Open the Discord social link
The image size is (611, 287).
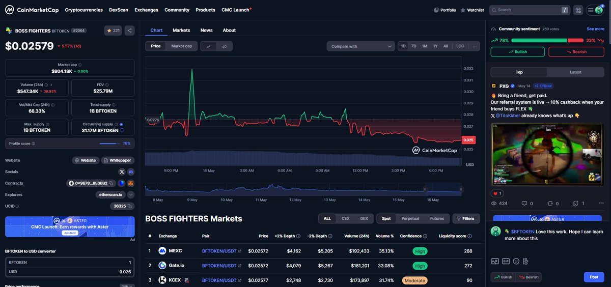tap(131, 172)
